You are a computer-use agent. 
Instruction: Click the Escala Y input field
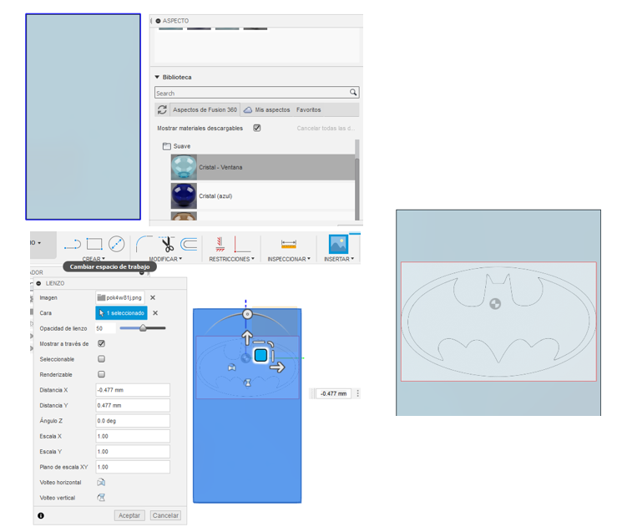[x=133, y=451]
